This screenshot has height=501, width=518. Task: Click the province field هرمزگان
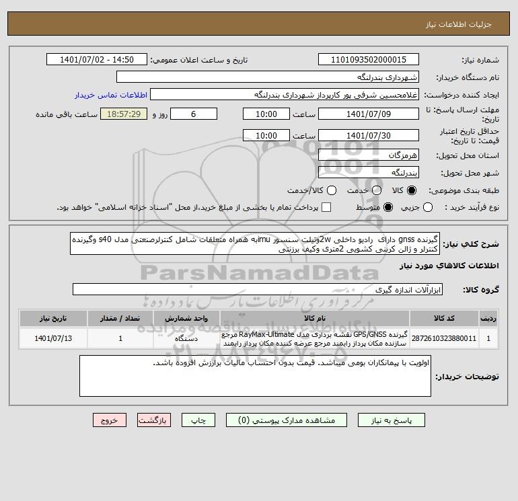coord(369,155)
